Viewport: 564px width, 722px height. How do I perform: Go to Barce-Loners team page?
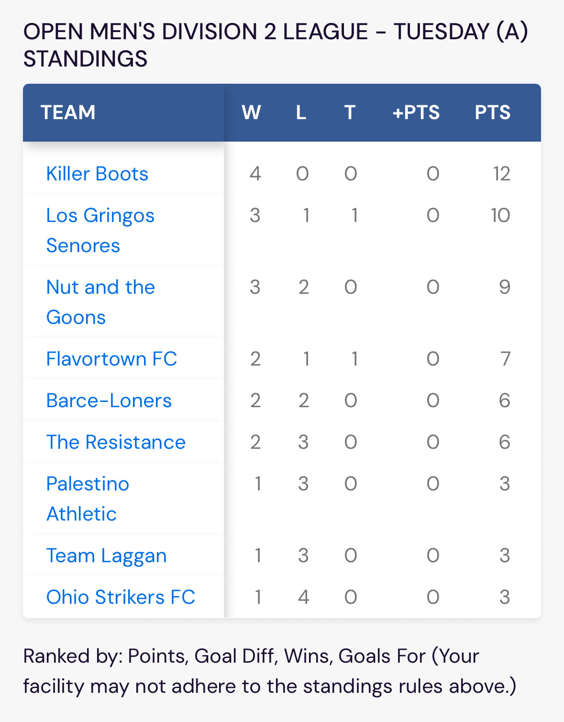pos(109,400)
